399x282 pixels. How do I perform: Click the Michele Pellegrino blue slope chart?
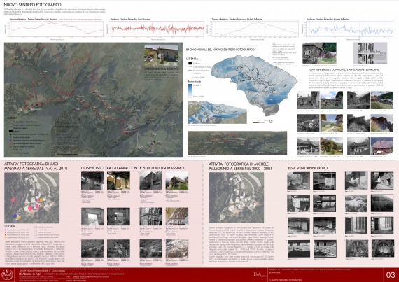[349, 29]
